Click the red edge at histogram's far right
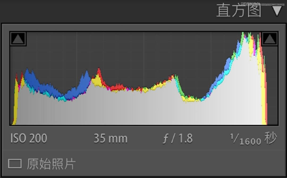287x178 pixels. pos(265,101)
